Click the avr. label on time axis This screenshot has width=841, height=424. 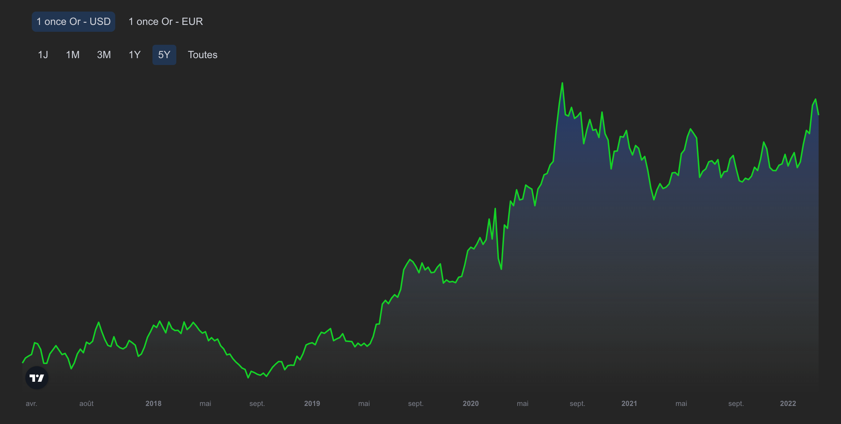point(31,403)
